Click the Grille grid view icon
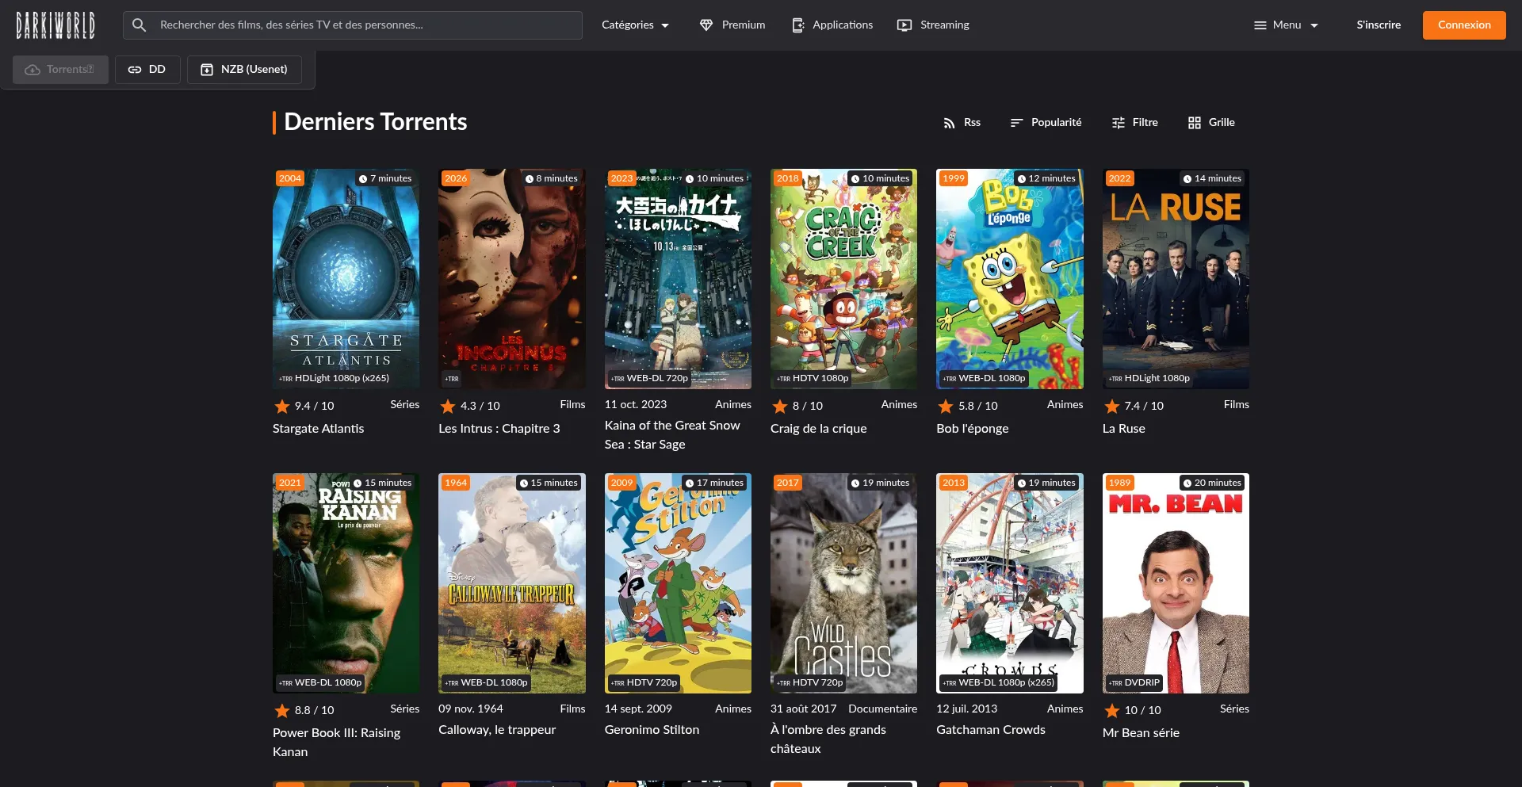This screenshot has height=787, width=1522. coord(1195,123)
